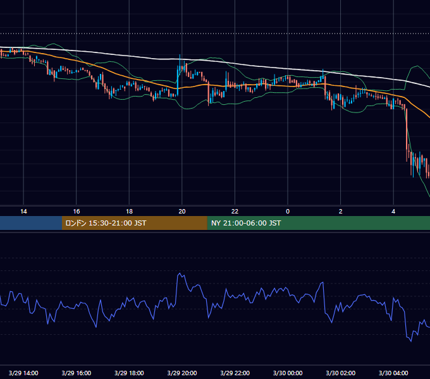Click the 3/29 18:00 date label
Image resolution: width=430 pixels, height=379 pixels.
pos(129,373)
